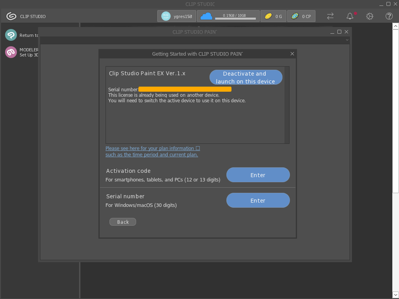
Task: Open the help question mark icon
Action: (x=389, y=16)
